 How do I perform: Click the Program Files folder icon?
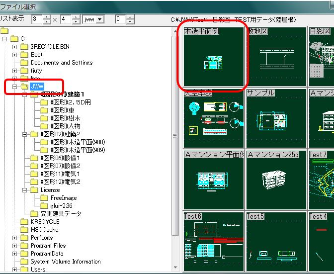pyautogui.click(x=24, y=246)
